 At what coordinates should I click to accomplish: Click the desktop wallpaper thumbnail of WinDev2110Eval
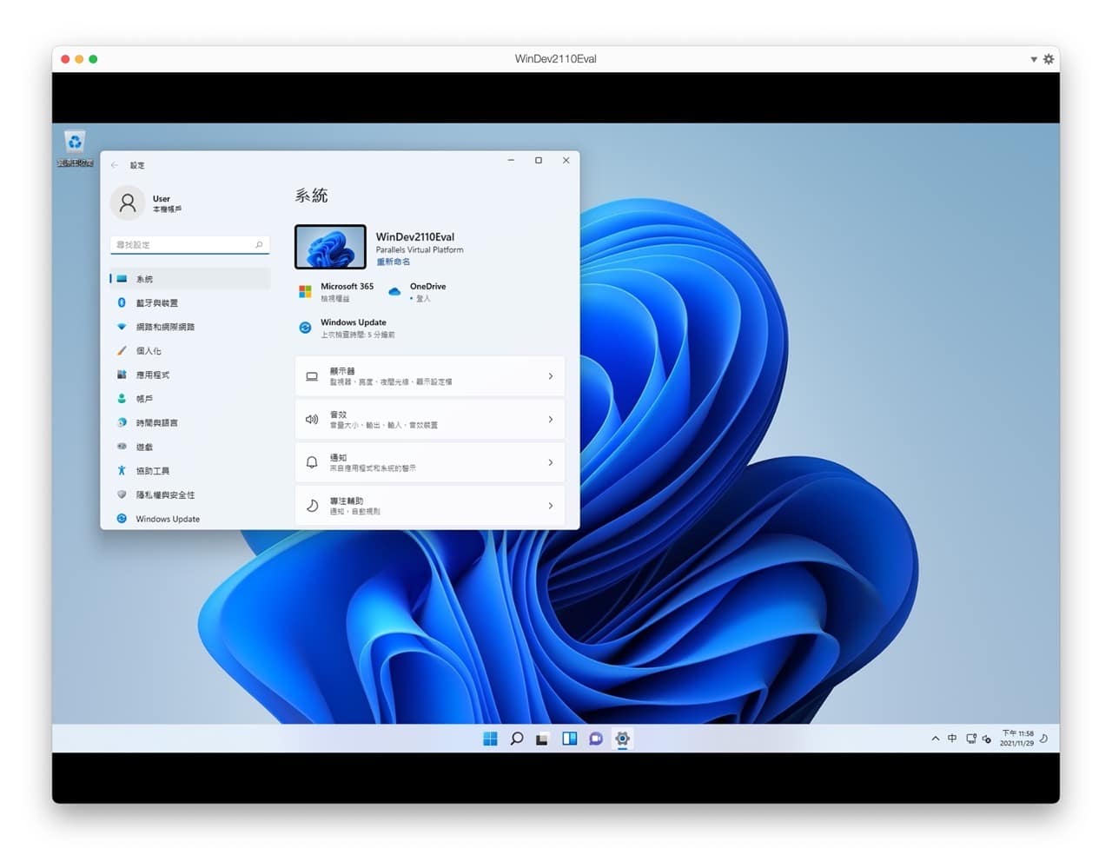click(330, 247)
